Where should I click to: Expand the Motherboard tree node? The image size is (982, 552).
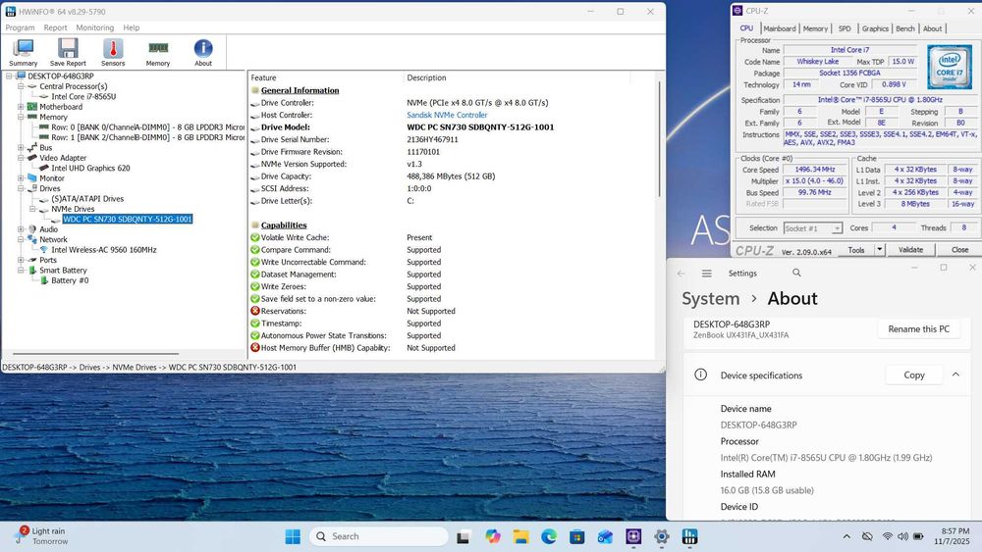pyautogui.click(x=21, y=107)
